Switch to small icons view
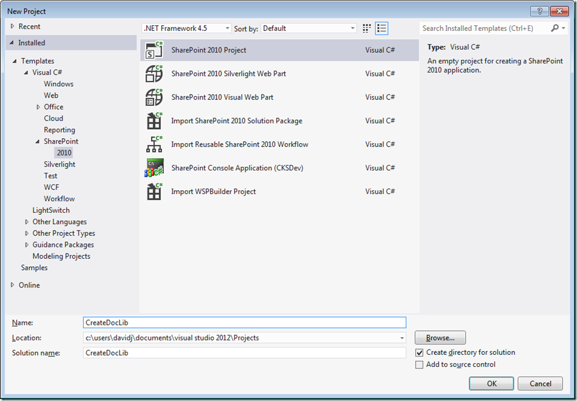The image size is (577, 401). coord(366,28)
